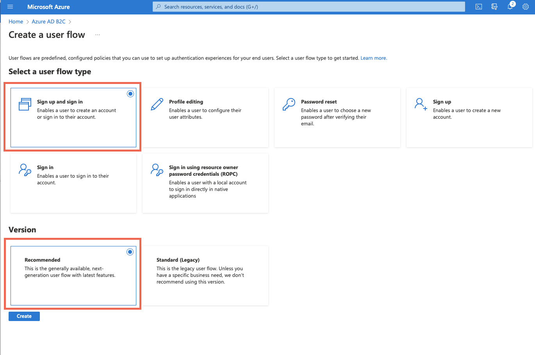Open Cloud Shell from the top bar
The width and height of the screenshot is (535, 355).
click(479, 7)
